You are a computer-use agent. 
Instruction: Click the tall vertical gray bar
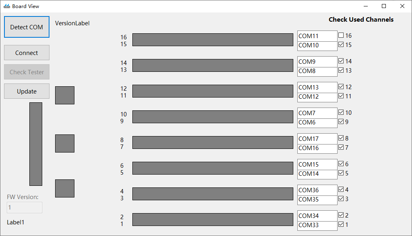coord(36,144)
